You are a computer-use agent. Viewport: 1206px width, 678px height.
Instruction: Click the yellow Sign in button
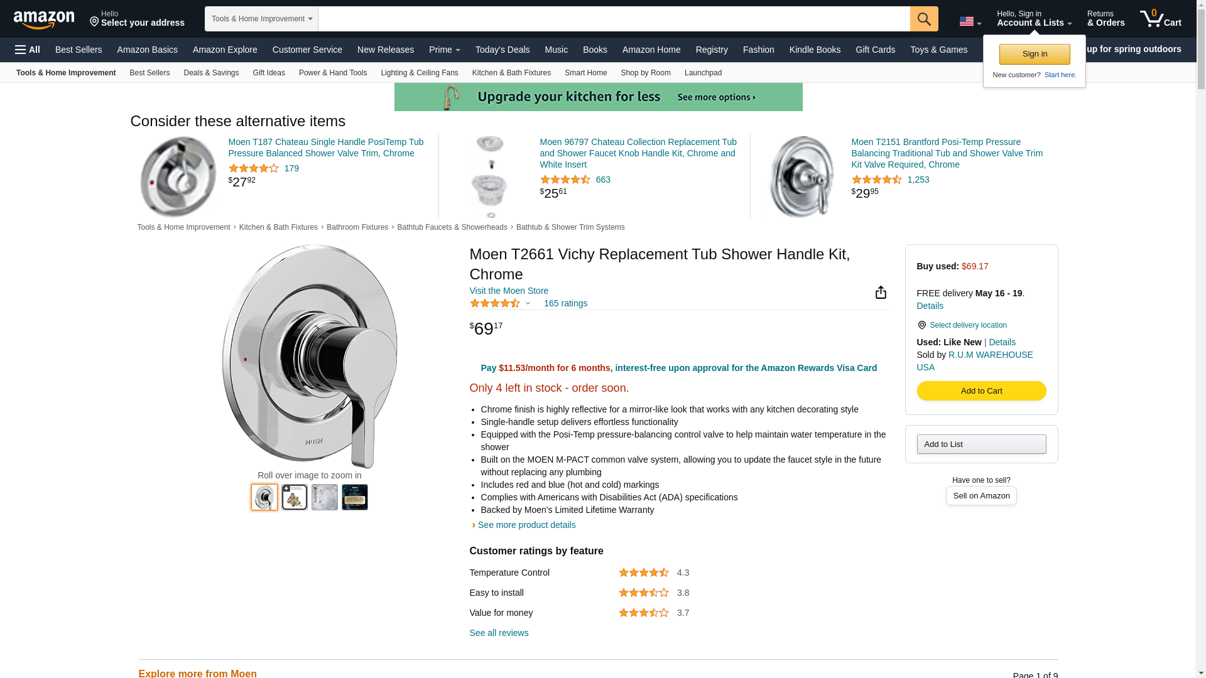tap(1035, 54)
